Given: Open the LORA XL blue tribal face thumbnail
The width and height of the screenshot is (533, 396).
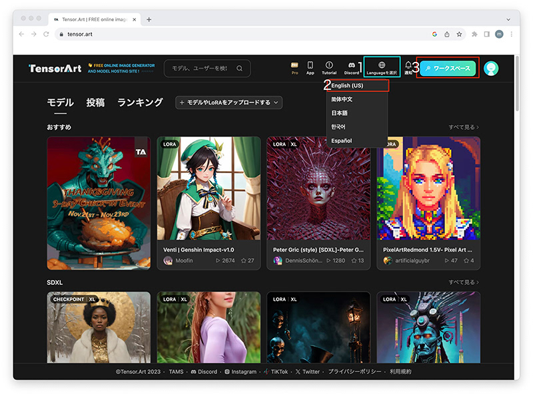Looking at the screenshot, I should point(428,327).
